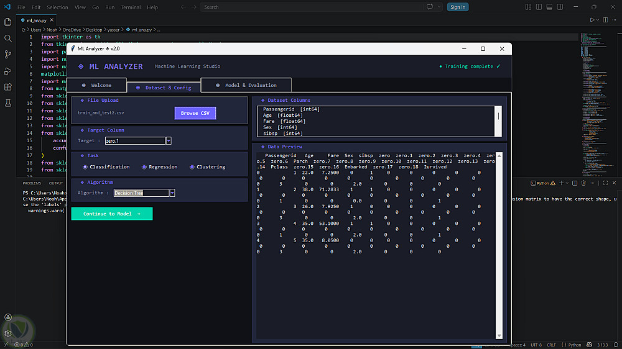
Task: Open the Copilot chat icon in title bar
Action: point(430,7)
